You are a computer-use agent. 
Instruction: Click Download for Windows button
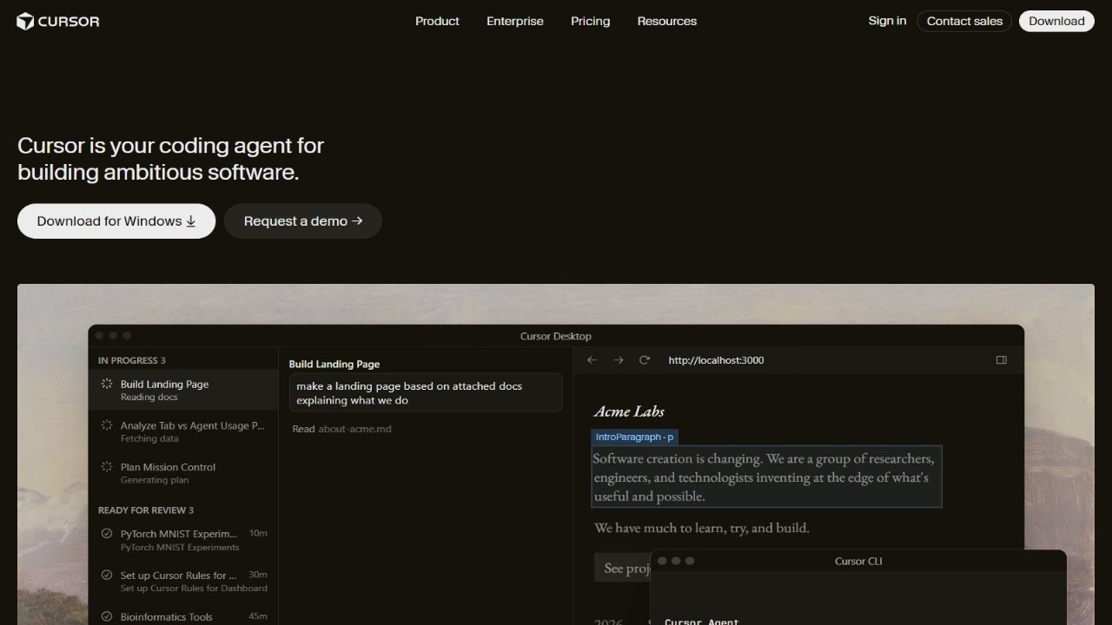pyautogui.click(x=116, y=221)
